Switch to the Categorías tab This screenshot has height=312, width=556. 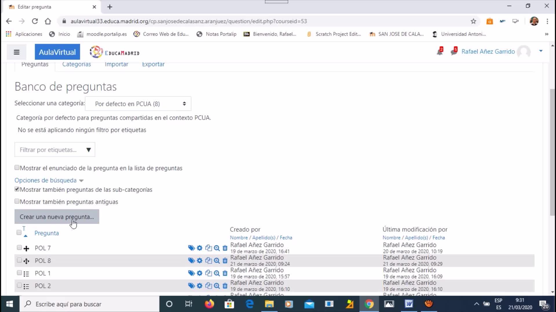click(x=76, y=64)
